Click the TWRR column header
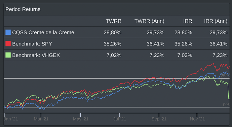Image resolution: width=232 pixels, height=127 pixels. click(x=114, y=21)
